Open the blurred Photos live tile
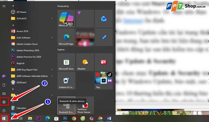 coord(85,37)
